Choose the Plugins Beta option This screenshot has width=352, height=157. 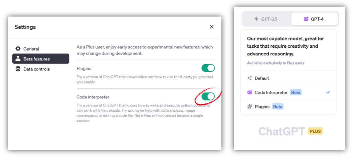click(288, 106)
